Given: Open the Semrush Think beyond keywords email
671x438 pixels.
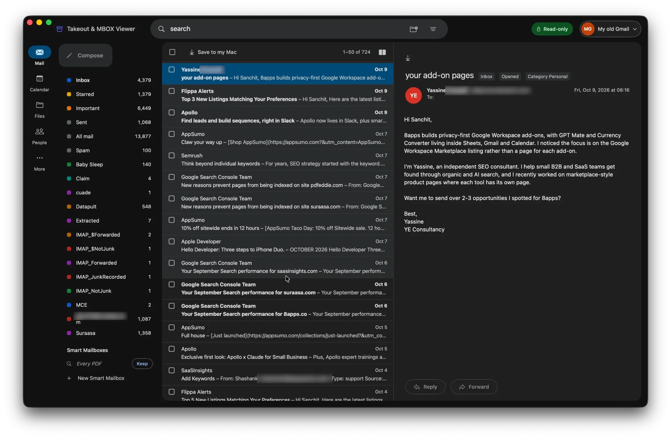Looking at the screenshot, I should [x=278, y=160].
